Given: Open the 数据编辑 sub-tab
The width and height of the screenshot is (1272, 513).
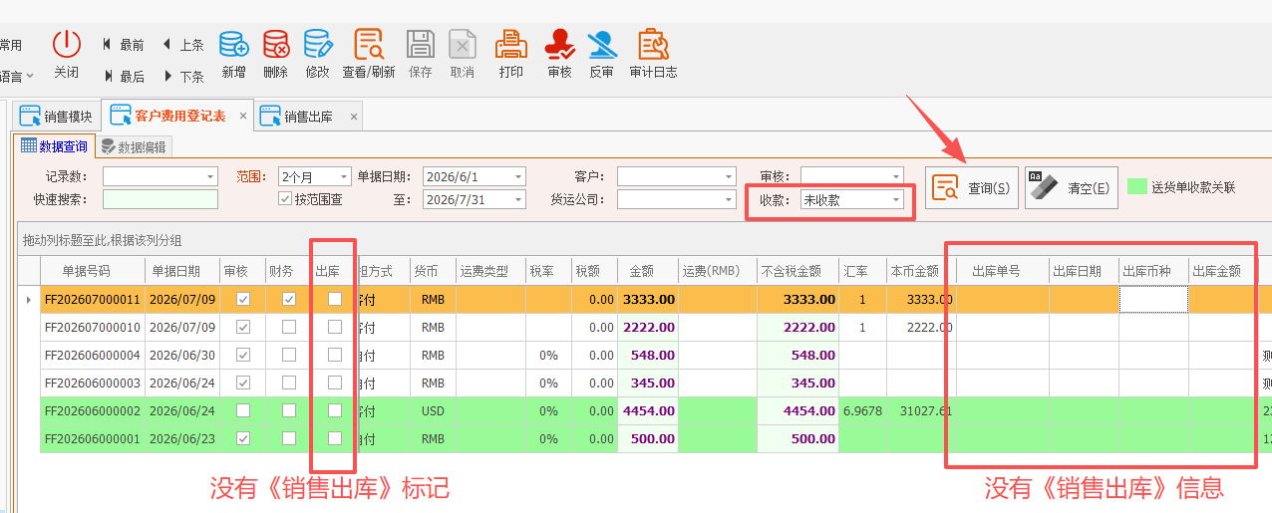Looking at the screenshot, I should click(135, 146).
